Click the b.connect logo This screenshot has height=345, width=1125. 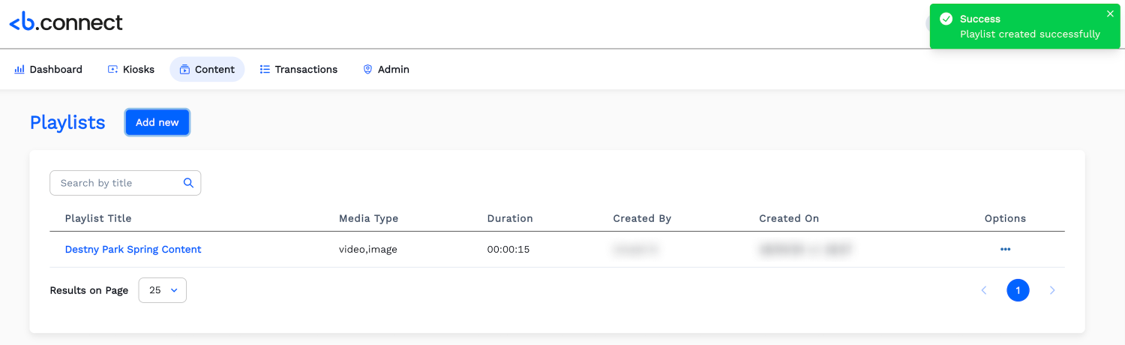coord(66,22)
